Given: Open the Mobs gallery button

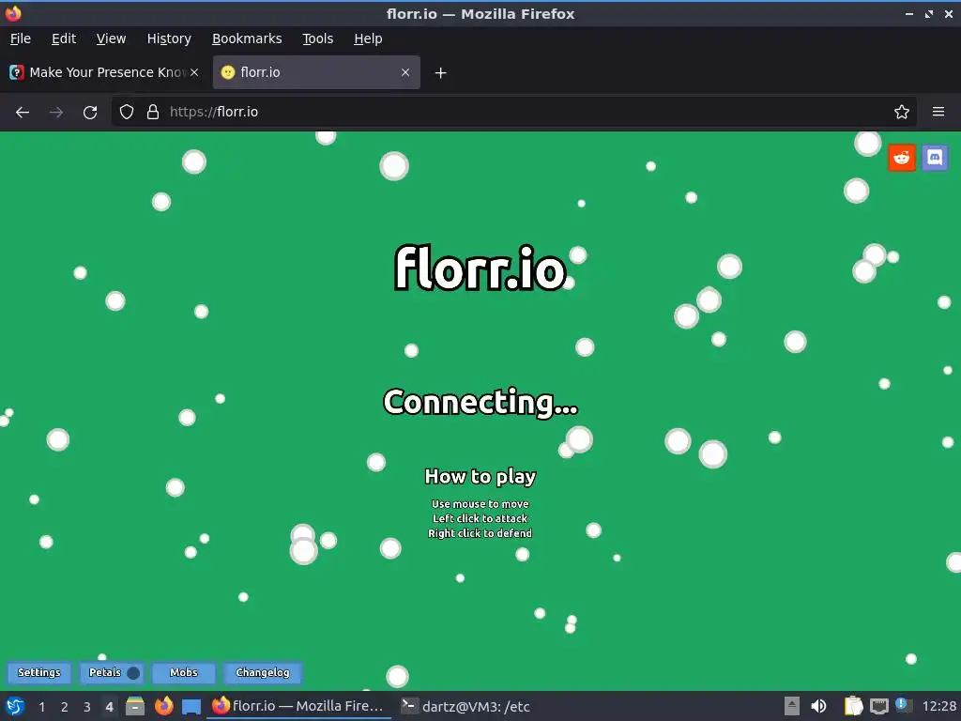Looking at the screenshot, I should point(184,672).
